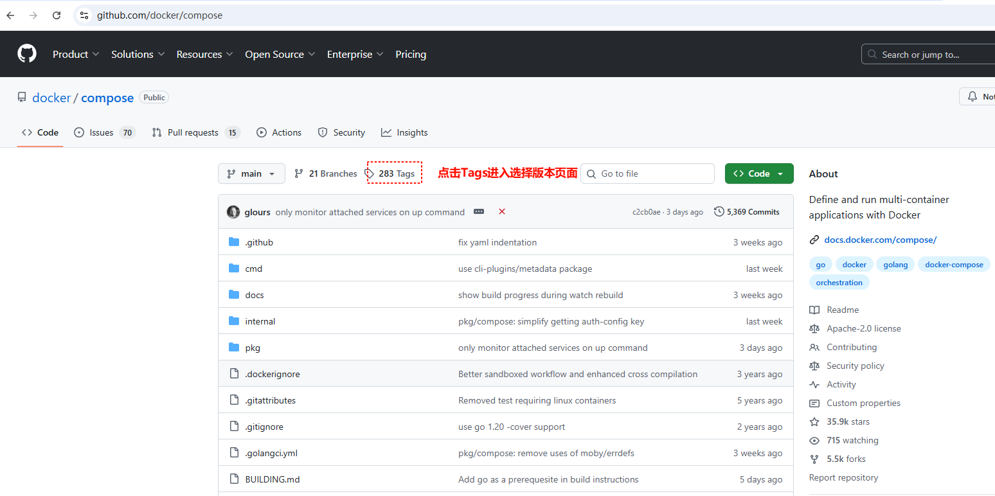The image size is (995, 496).
Task: Click the pkg folder icon
Action: [x=234, y=348]
